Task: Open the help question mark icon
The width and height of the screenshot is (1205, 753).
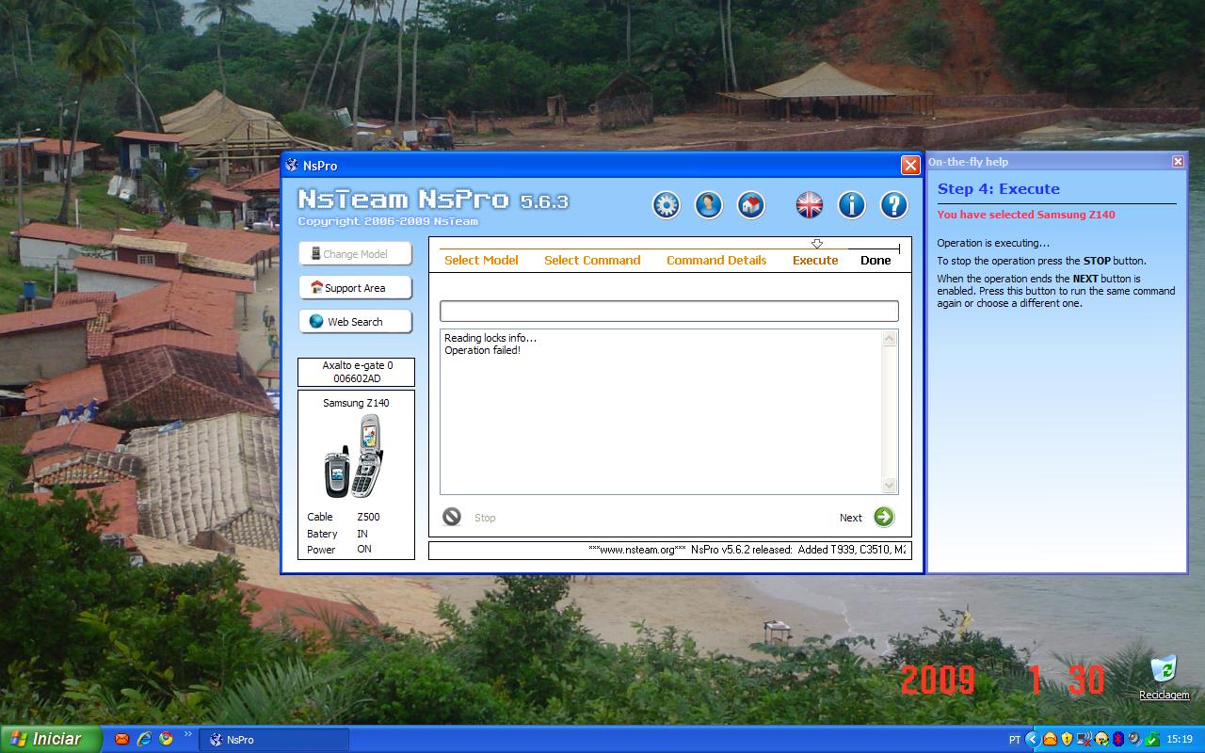Action: [894, 205]
